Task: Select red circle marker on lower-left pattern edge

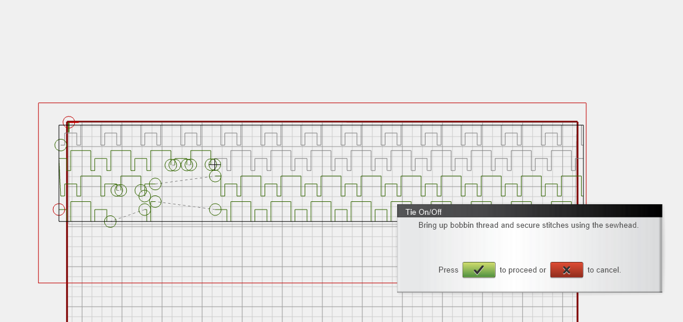Action: (59, 209)
